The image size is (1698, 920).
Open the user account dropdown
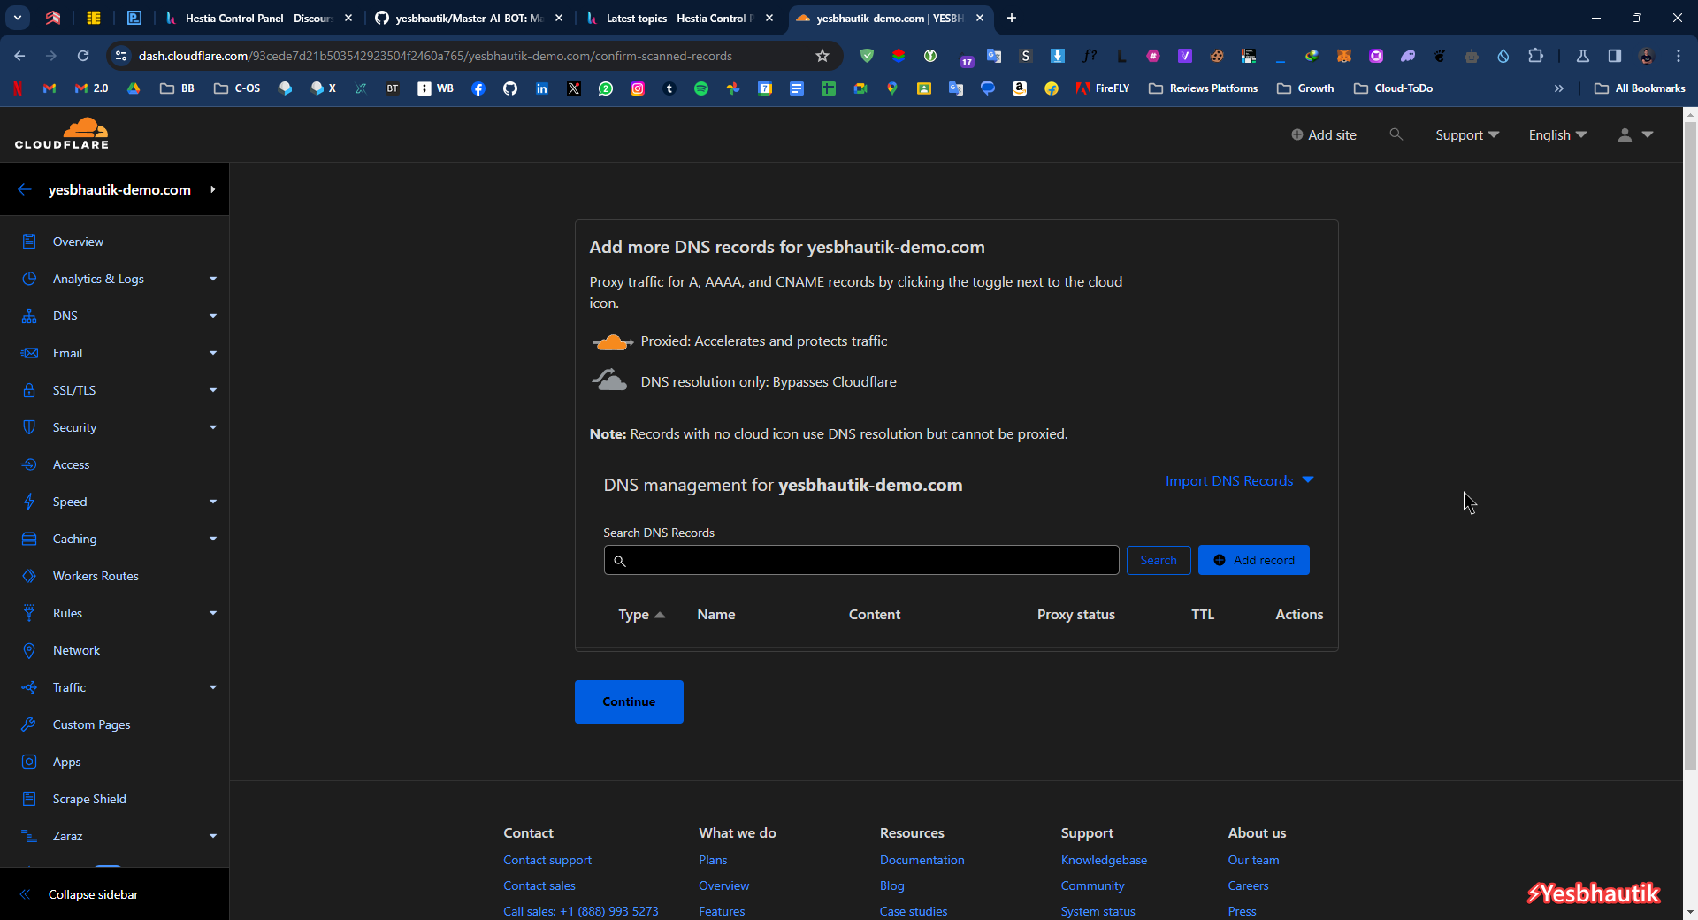click(x=1635, y=134)
